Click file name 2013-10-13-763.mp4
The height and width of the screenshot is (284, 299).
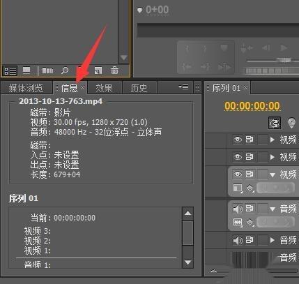tap(61, 101)
